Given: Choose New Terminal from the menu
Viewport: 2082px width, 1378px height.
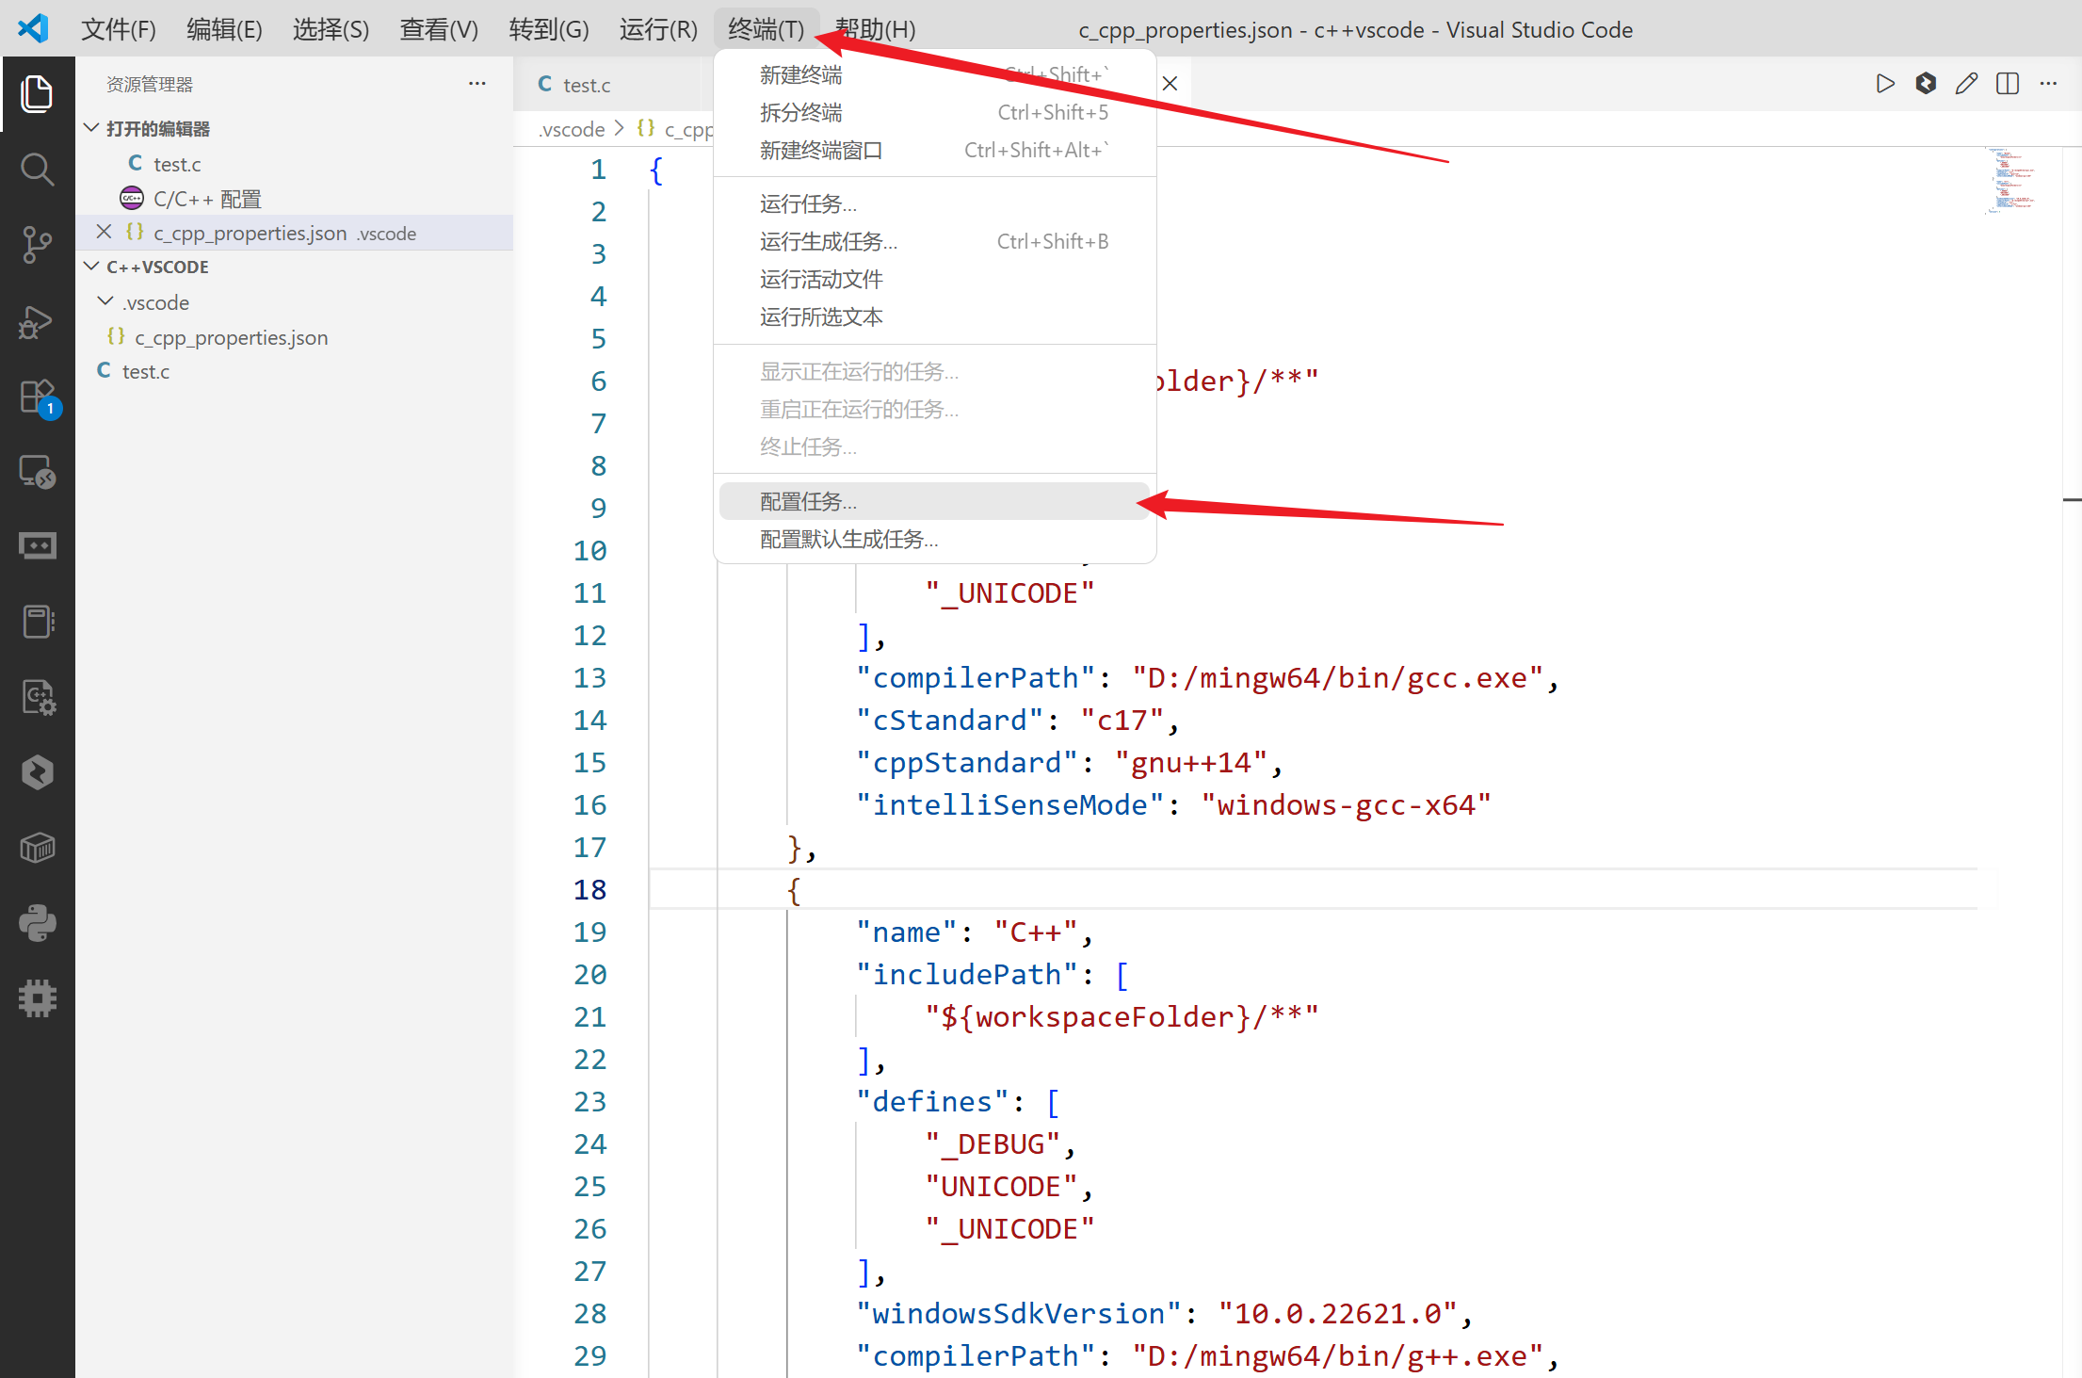Looking at the screenshot, I should pos(934,74).
